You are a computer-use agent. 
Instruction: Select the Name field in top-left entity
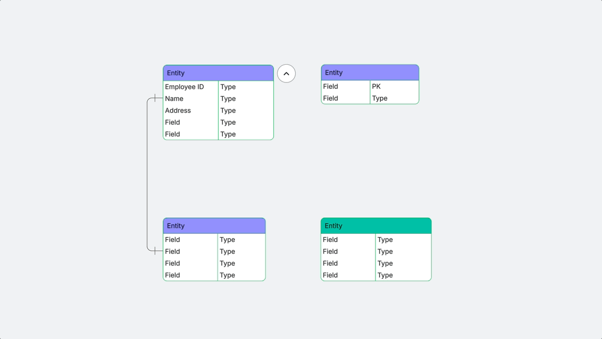coord(191,98)
